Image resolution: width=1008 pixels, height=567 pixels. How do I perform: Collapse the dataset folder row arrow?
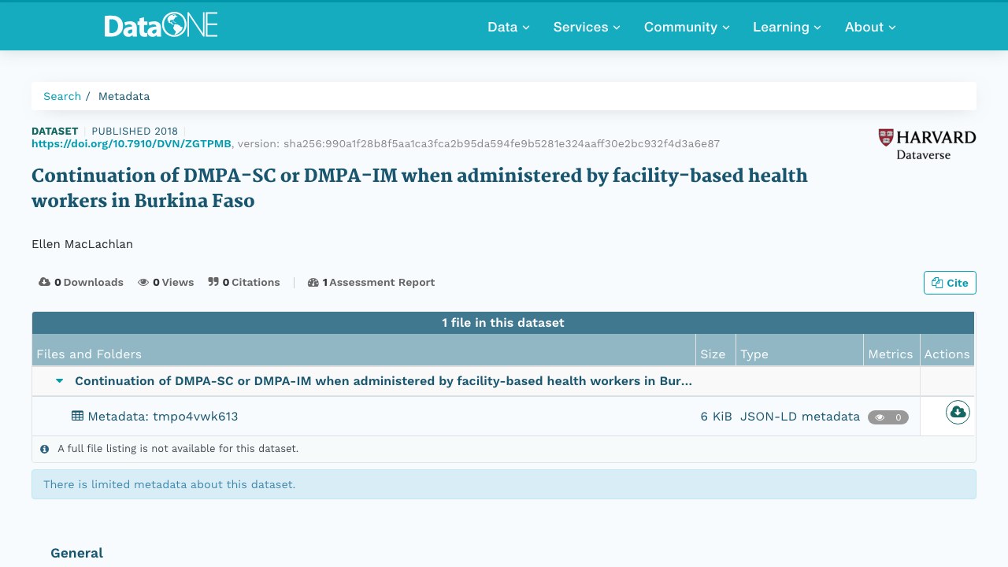tap(60, 381)
